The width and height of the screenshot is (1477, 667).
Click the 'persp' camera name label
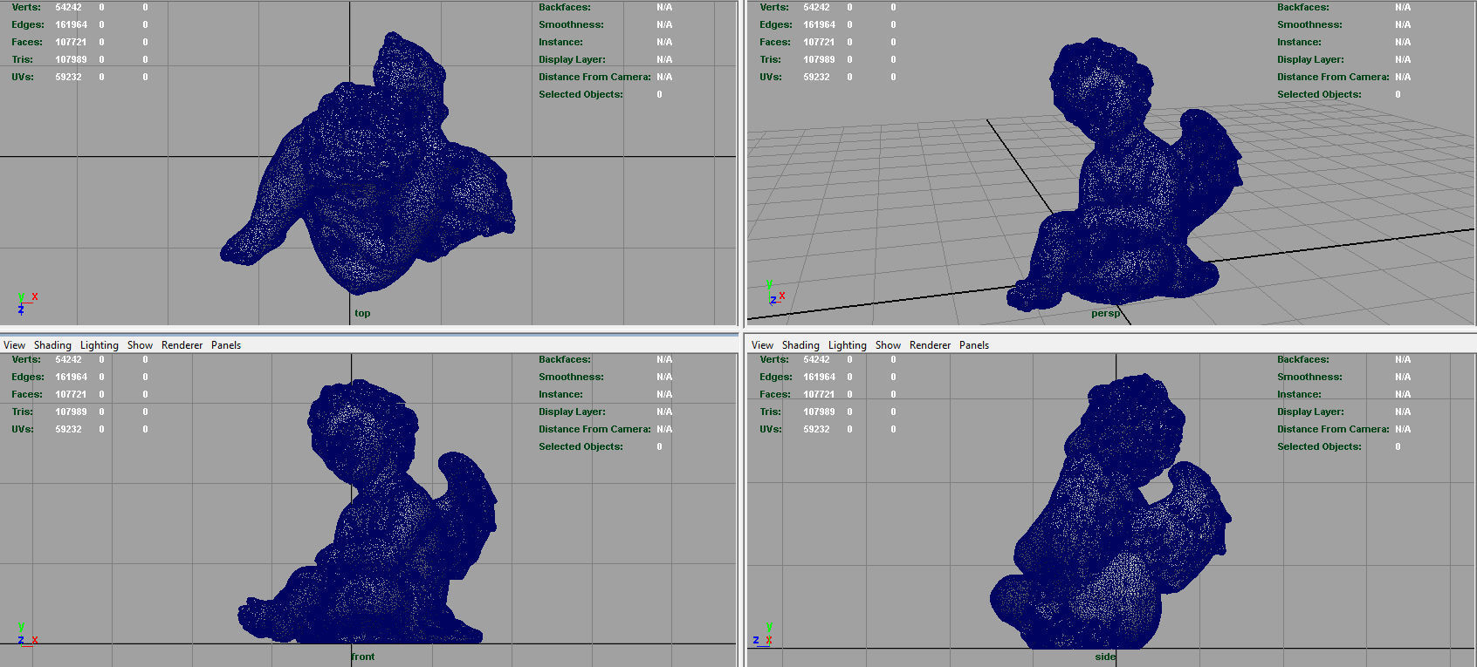1105,313
